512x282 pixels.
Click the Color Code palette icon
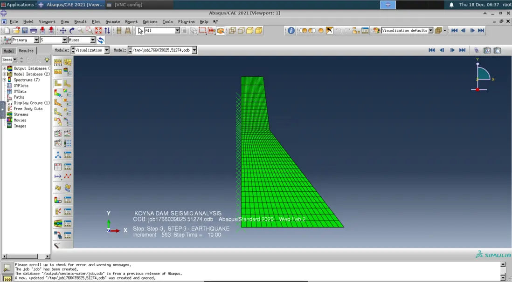(x=376, y=31)
